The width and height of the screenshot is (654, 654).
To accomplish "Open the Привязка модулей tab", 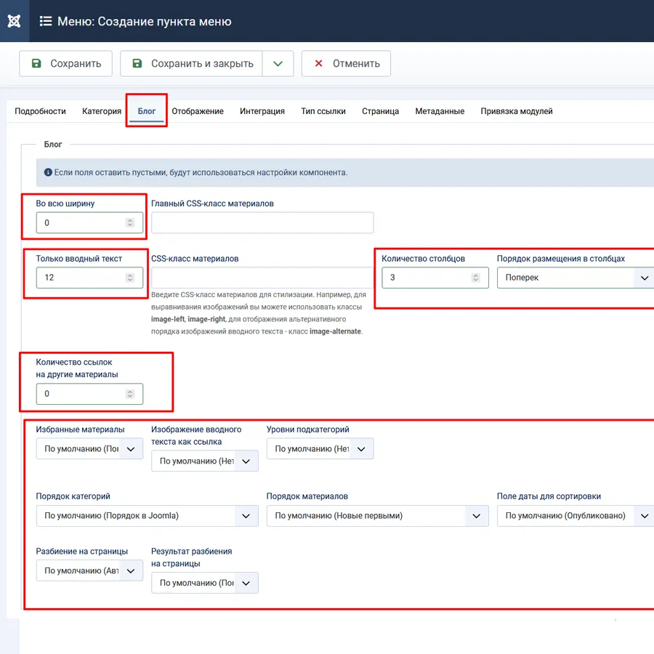I will point(516,111).
